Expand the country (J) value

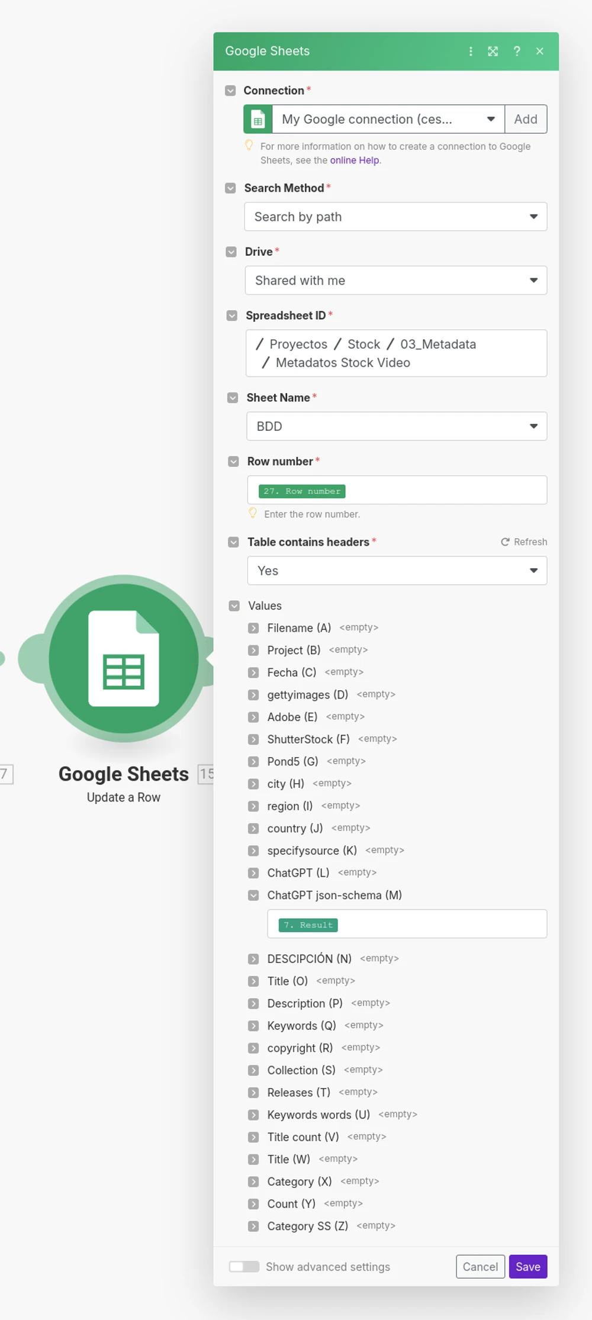[253, 829]
